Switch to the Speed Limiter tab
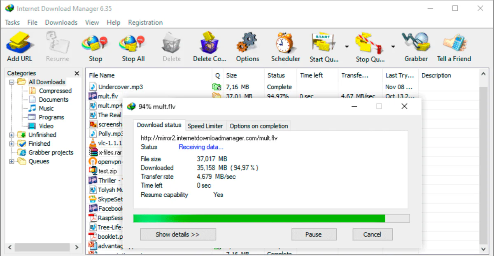494x256 pixels. tap(205, 126)
